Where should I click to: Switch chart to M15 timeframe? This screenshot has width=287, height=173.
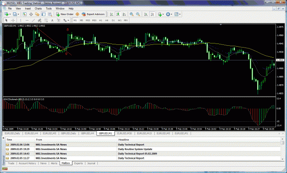(x=88, y=21)
